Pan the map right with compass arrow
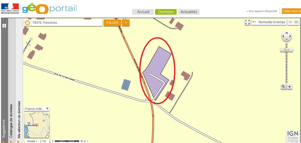Screen dimensions: 301x143 (290, 36)
